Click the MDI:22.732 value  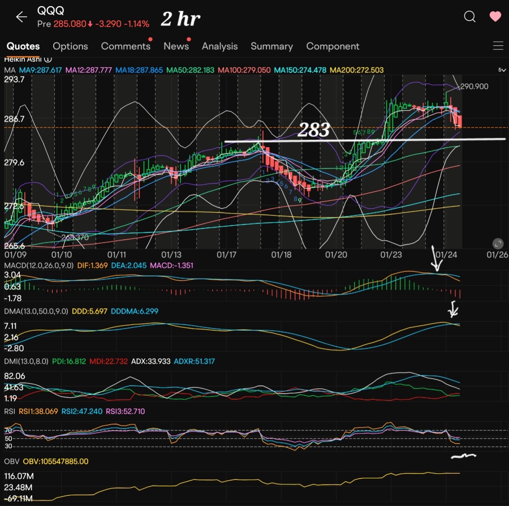(109, 361)
